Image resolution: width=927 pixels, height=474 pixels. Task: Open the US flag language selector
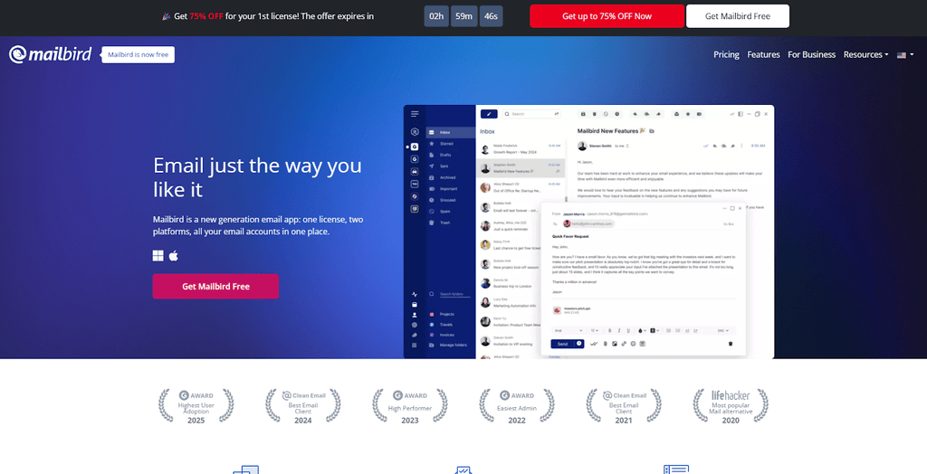click(904, 54)
